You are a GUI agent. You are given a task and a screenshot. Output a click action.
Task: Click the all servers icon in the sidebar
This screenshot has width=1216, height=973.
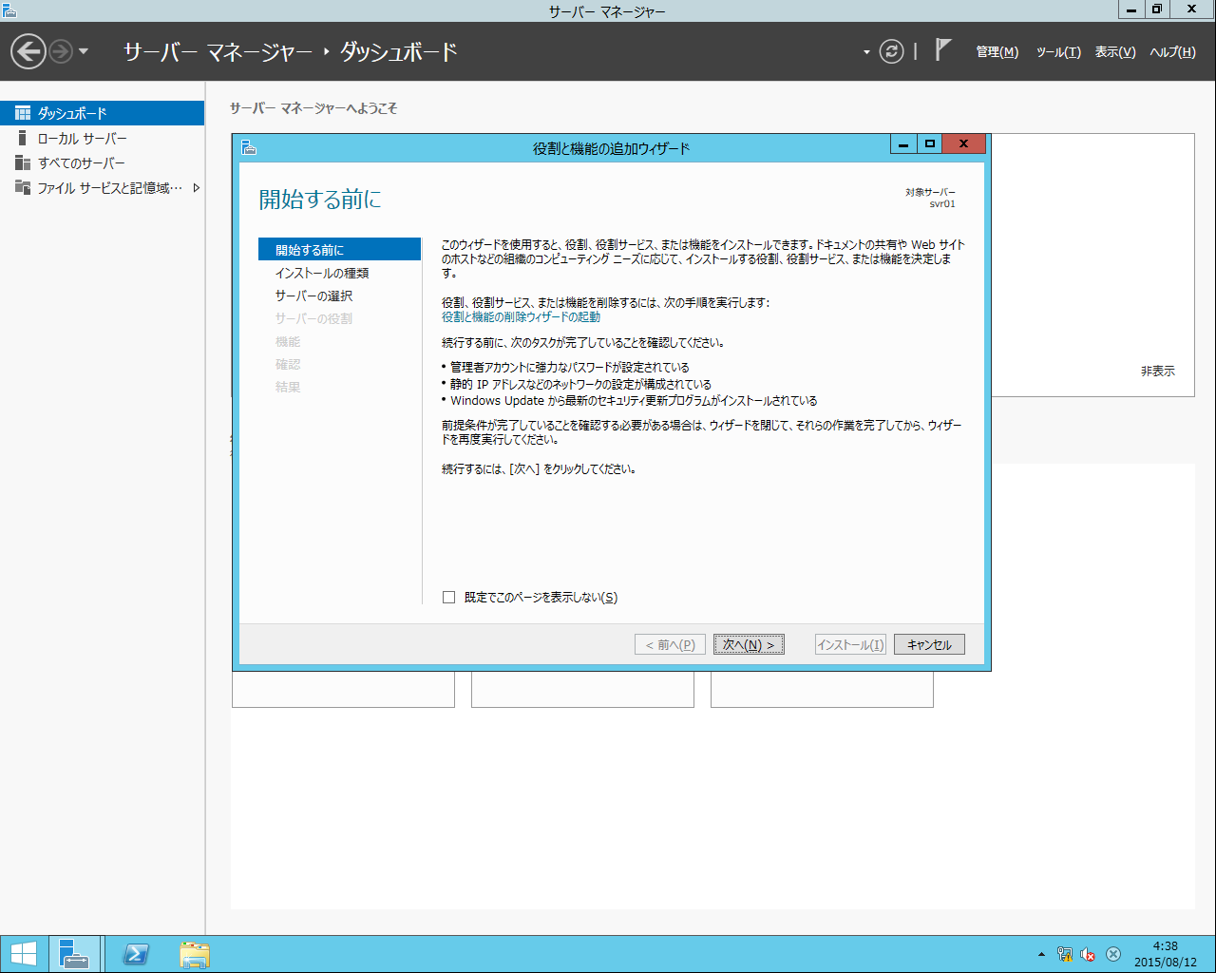(x=23, y=162)
